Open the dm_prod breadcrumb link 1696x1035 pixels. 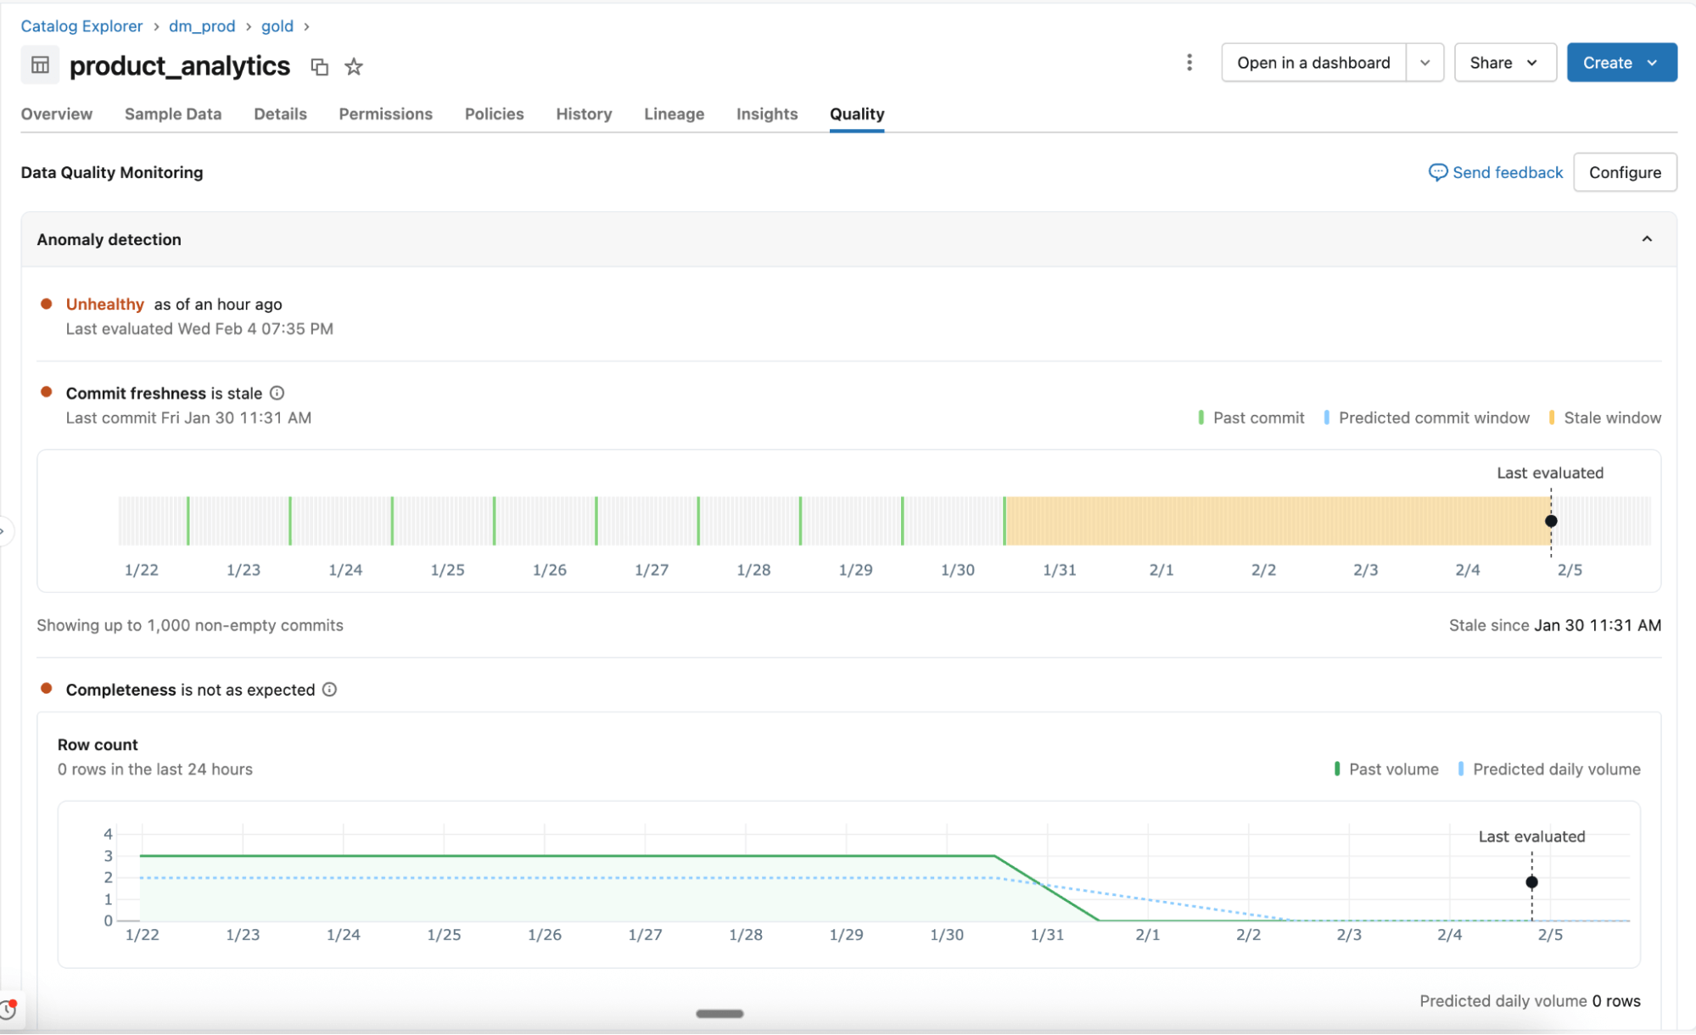tap(202, 26)
